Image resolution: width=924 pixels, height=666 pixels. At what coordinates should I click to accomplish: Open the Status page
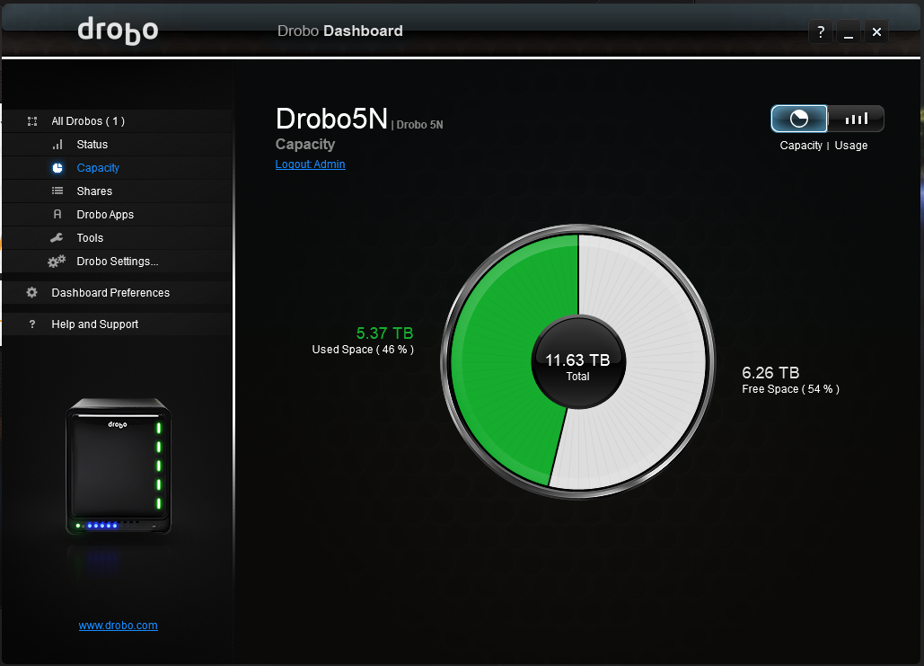pos(118,145)
